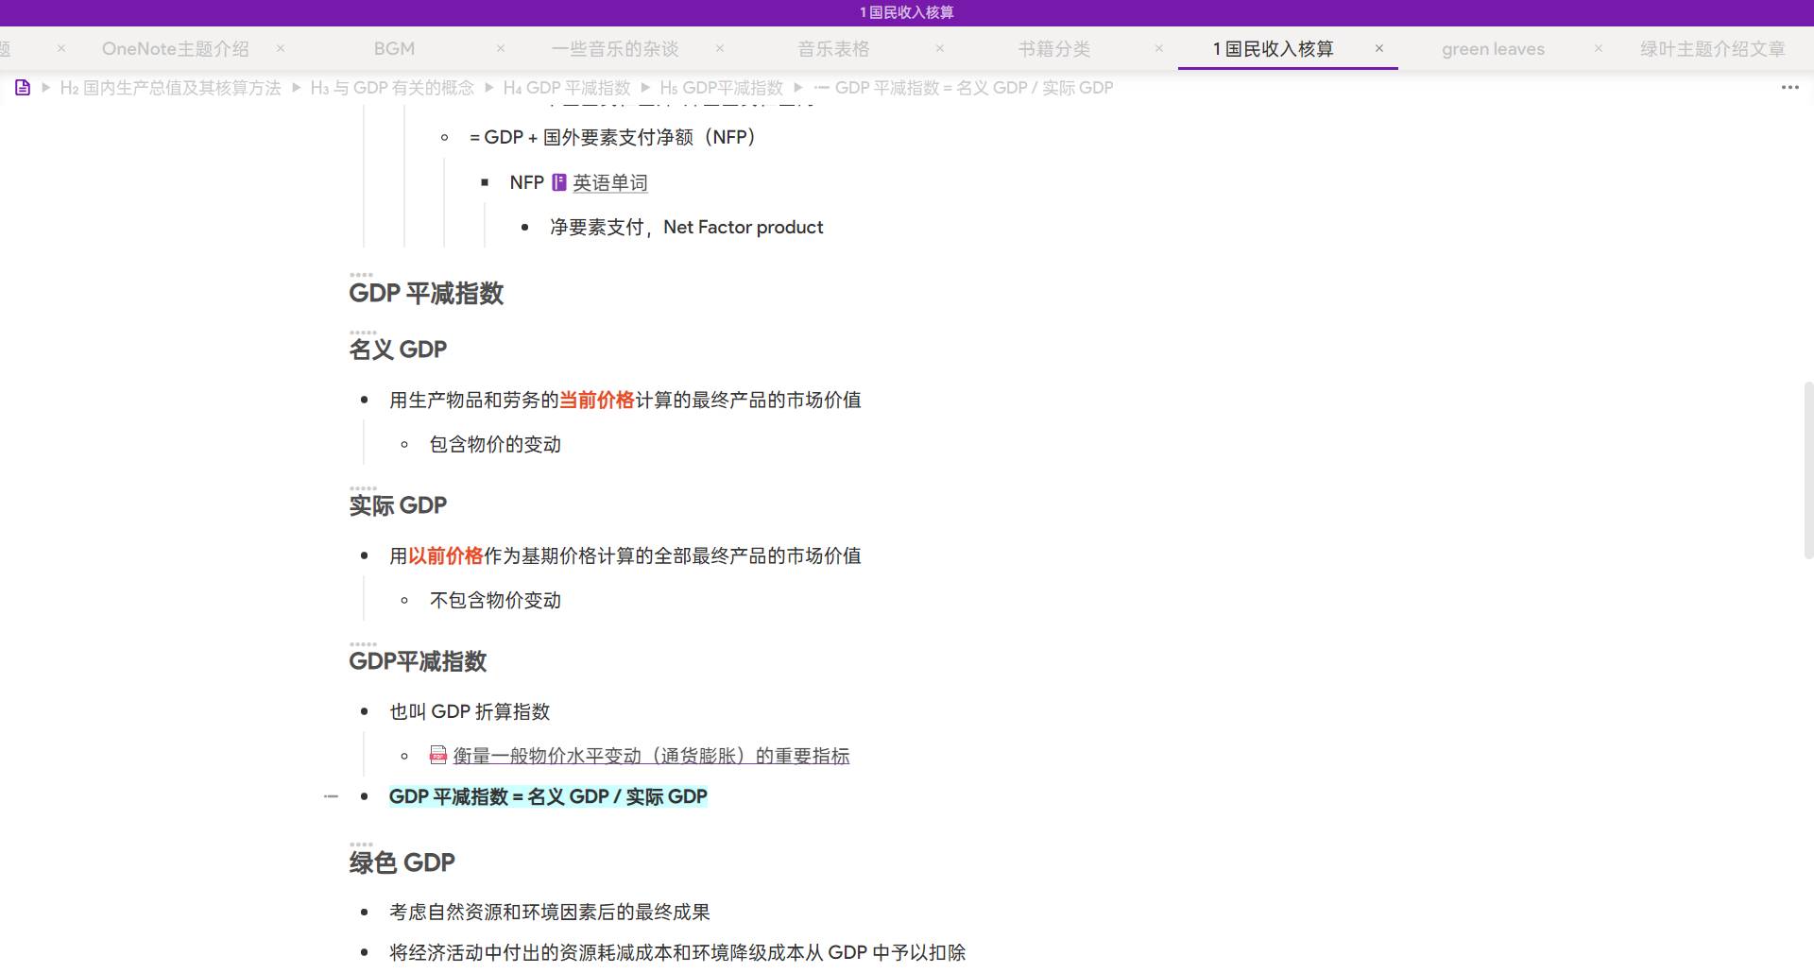Toggle fold dots above 实际 GDP heading

pos(363,488)
